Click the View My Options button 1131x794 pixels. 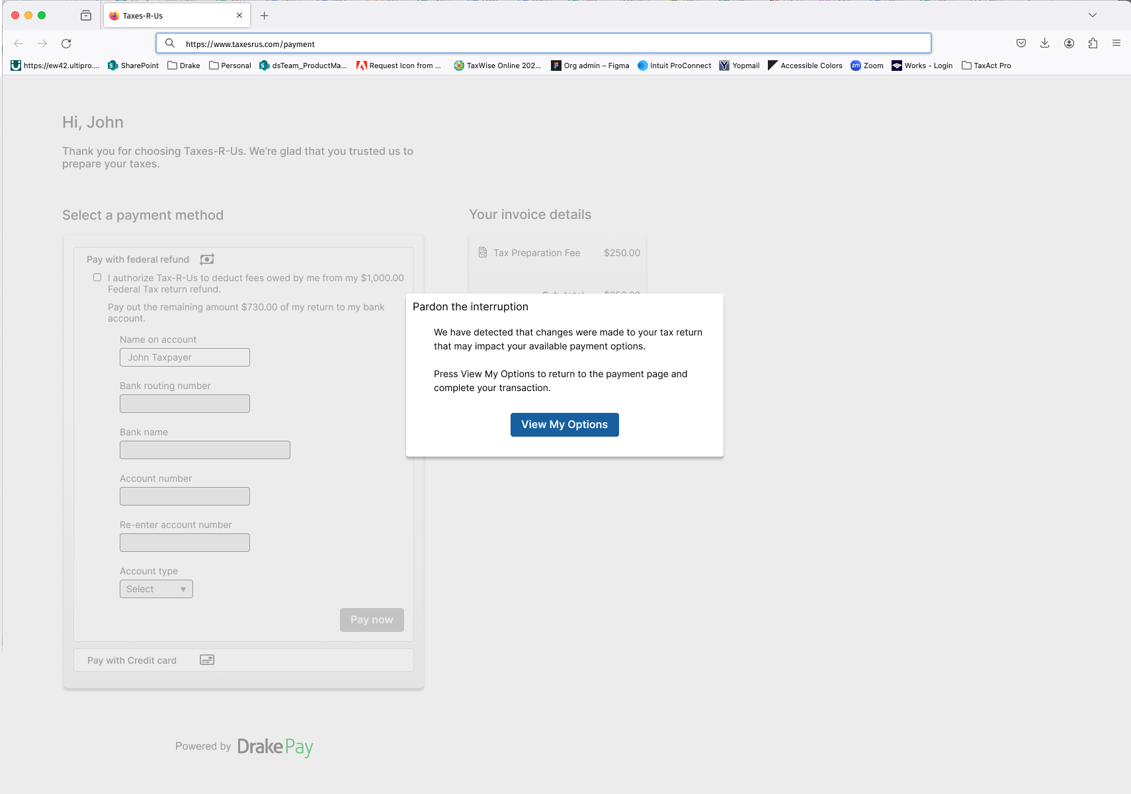point(564,425)
